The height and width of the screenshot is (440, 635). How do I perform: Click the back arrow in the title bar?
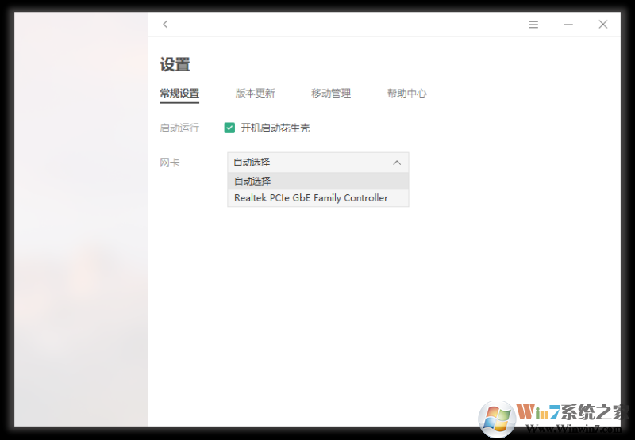pyautogui.click(x=165, y=25)
